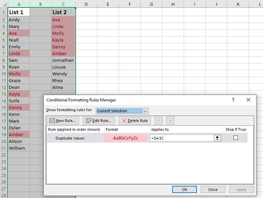Click the Apply button
The height and width of the screenshot is (198, 263).
coord(241,189)
